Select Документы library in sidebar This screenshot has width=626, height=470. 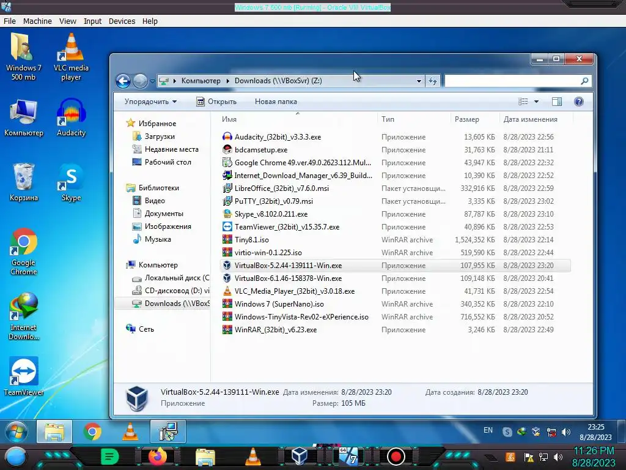158,214
